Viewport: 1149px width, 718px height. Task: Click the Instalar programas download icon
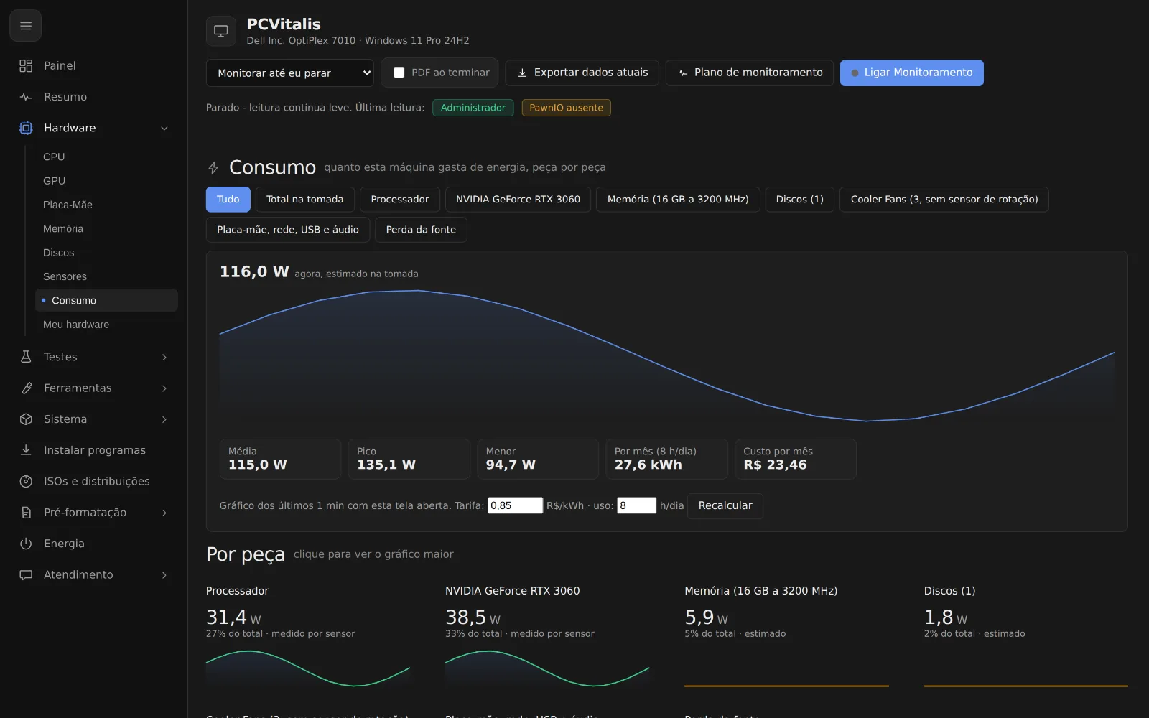coord(26,450)
